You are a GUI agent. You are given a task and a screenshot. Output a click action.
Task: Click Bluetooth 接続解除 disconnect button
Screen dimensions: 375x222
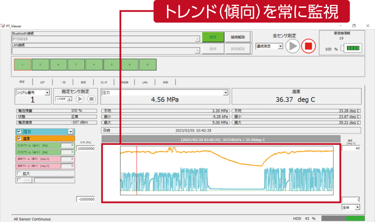coord(237,37)
